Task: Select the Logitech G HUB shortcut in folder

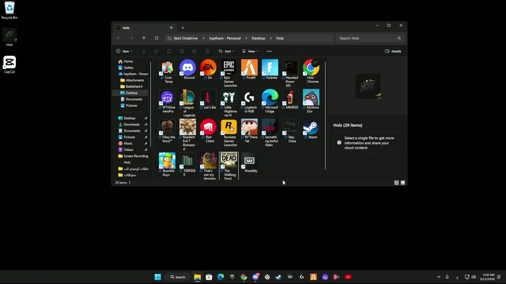Action: 249,101
